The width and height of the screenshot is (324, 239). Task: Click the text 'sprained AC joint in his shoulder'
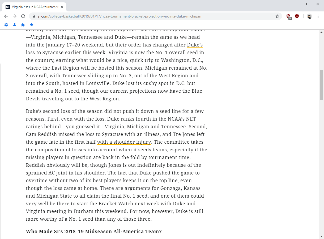tap(65, 173)
